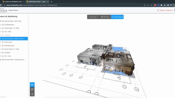Close the FARO Sphere Viewer browser tab

[x=48, y=2]
